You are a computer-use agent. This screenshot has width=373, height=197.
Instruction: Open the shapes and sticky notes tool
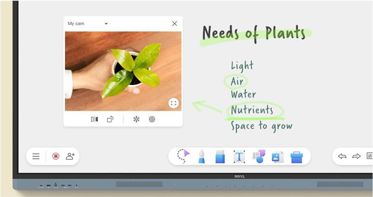[259, 156]
